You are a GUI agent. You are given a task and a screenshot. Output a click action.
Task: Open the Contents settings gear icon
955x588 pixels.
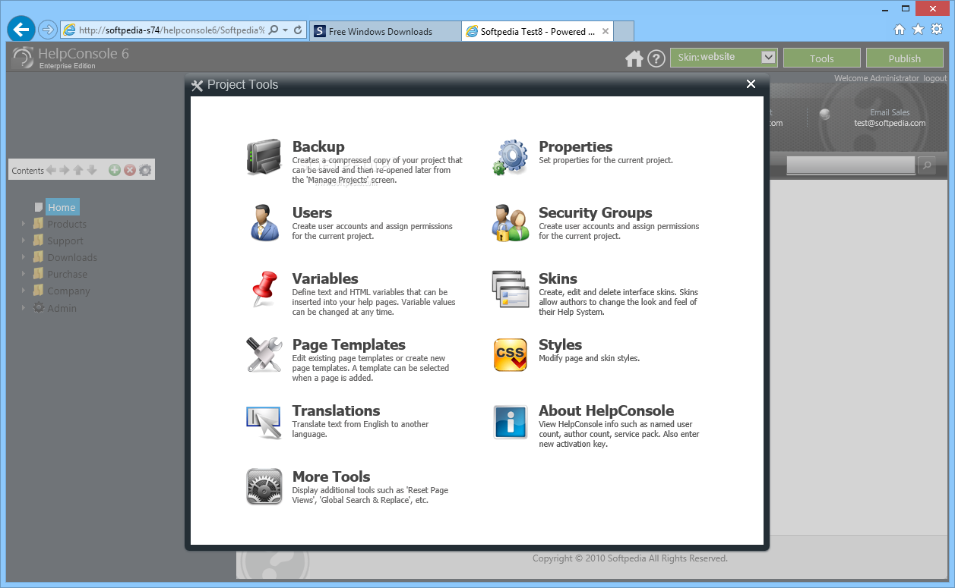(x=145, y=170)
